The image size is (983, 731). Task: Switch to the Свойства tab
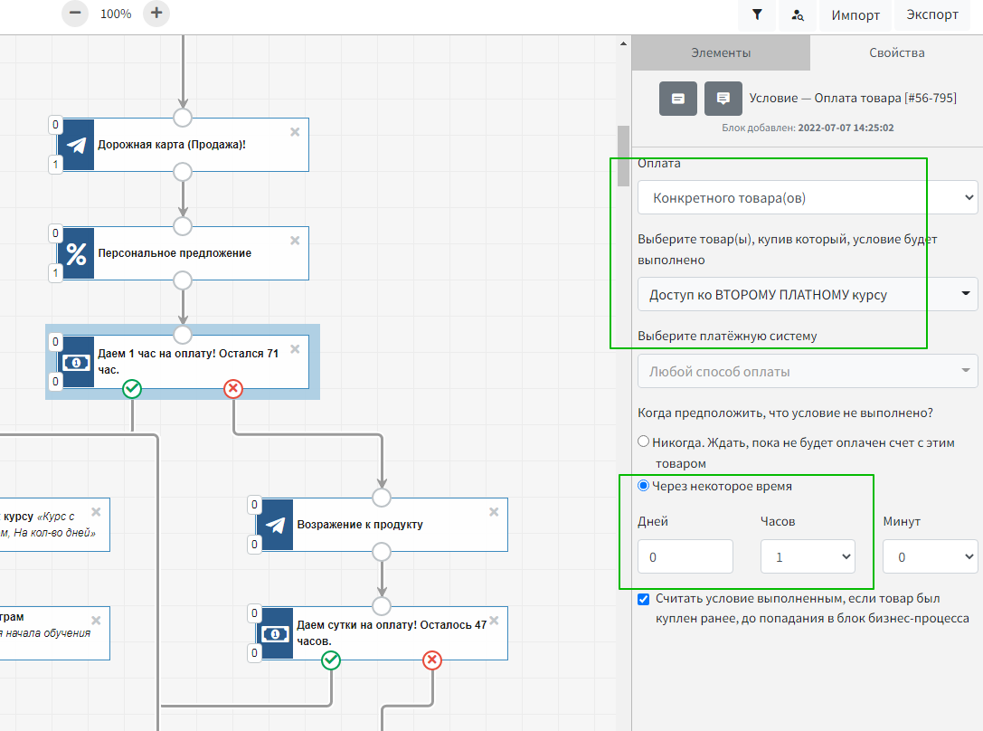(896, 52)
